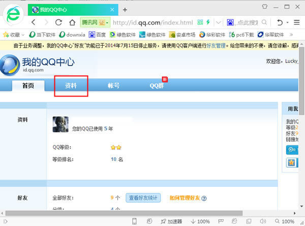Click 查看好友统计 button

point(143,198)
